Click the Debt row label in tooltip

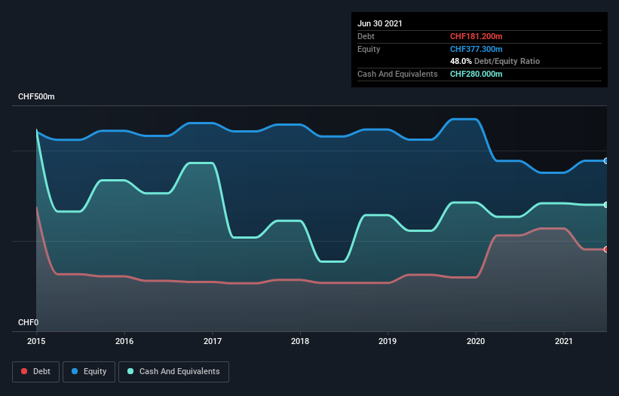tap(366, 36)
